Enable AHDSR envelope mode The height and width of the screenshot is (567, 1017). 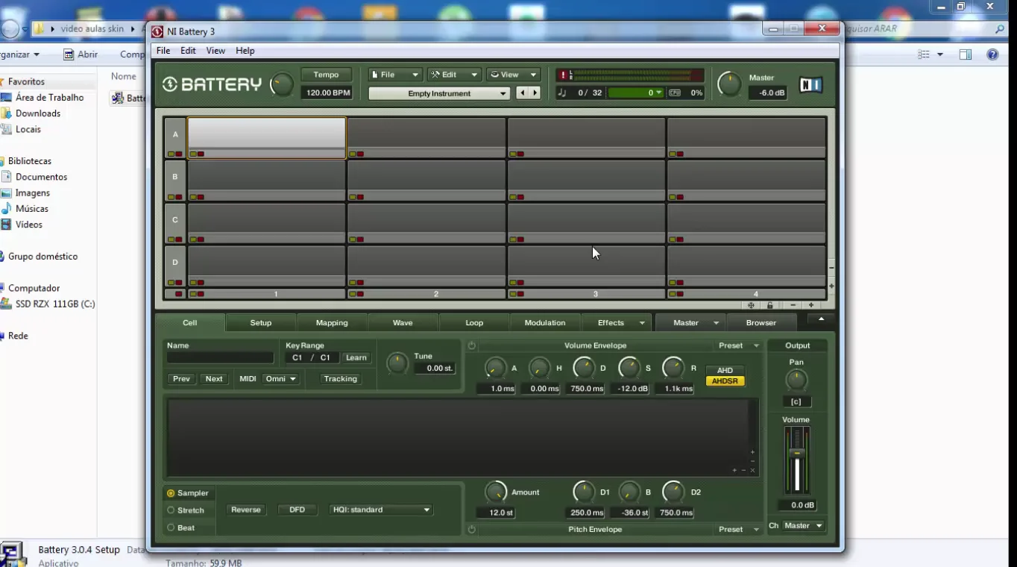tap(725, 381)
